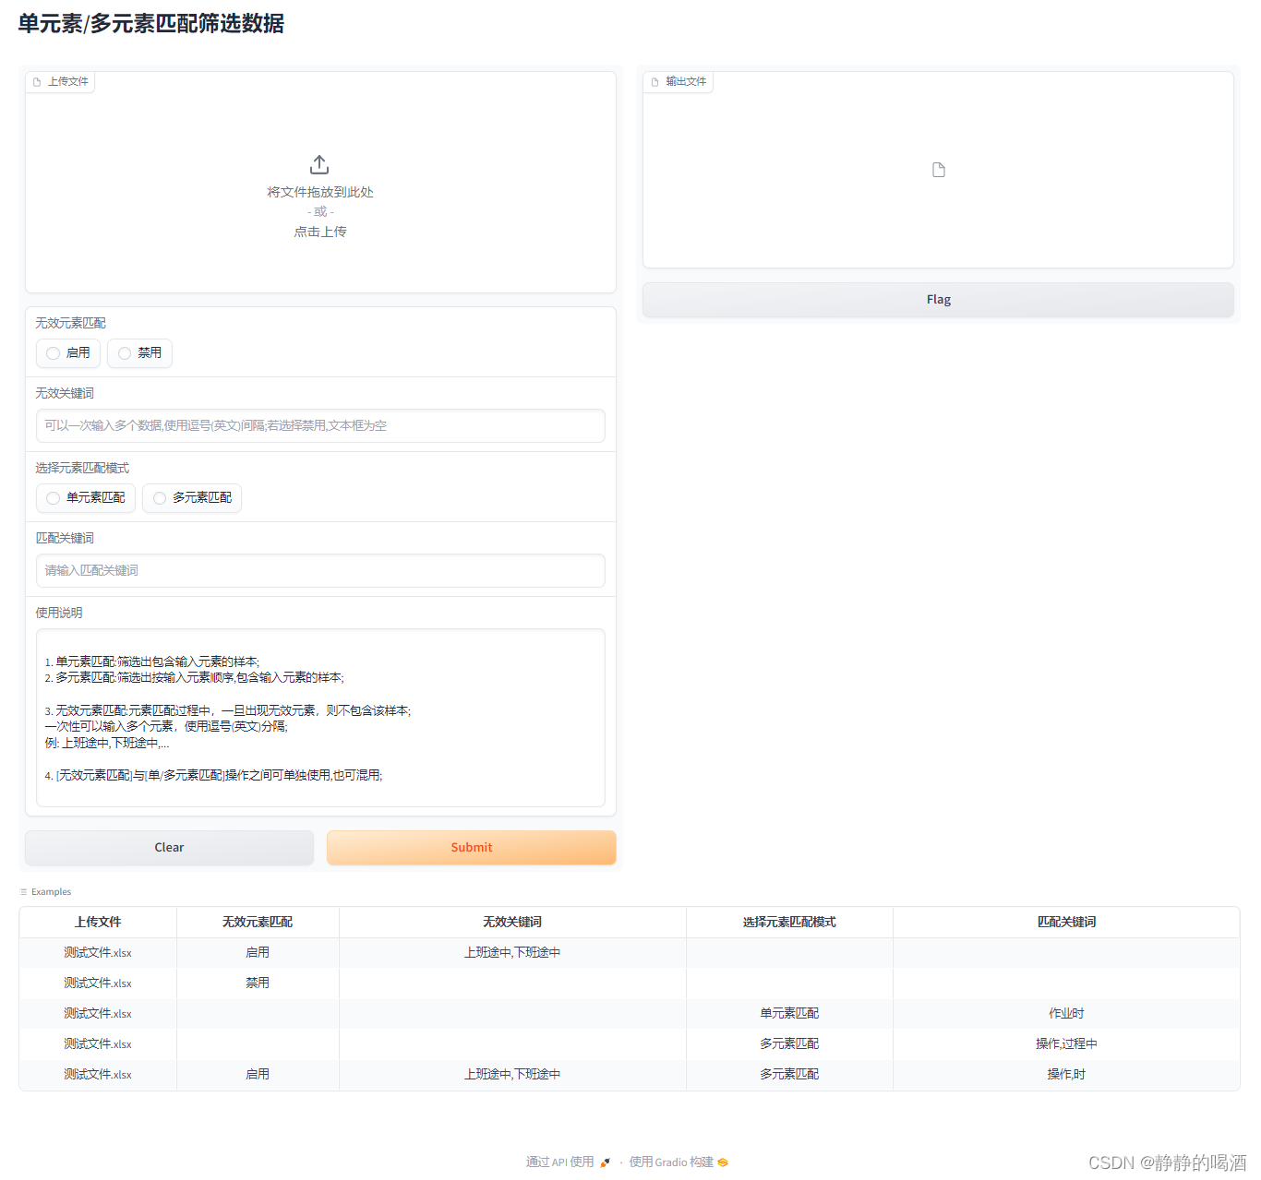
Task: Open the 通过 API 使用 link
Action: coord(568,1162)
